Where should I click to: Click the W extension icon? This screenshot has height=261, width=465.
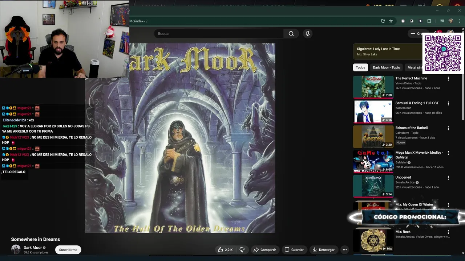tap(412, 21)
